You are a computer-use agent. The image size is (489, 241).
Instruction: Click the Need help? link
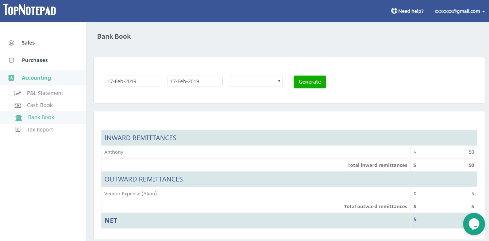click(411, 11)
